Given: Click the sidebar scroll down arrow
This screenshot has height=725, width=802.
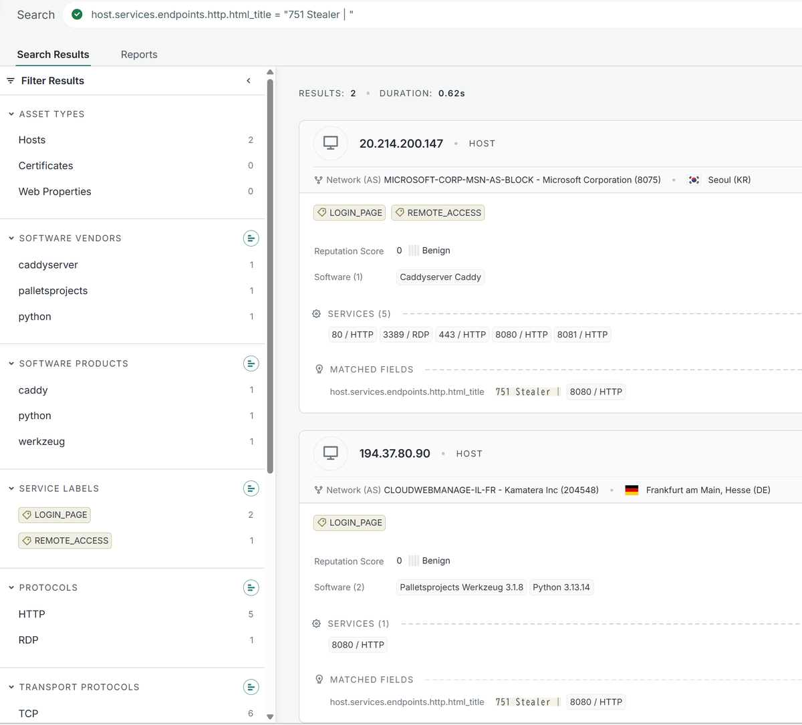Looking at the screenshot, I should [270, 717].
